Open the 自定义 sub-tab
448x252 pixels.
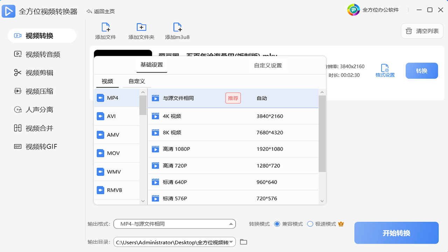point(136,81)
